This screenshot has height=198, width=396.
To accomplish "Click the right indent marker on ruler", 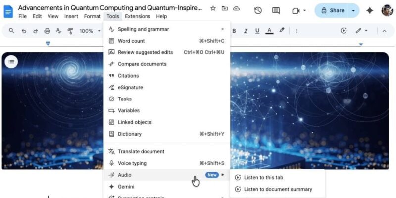I will pos(361,44).
